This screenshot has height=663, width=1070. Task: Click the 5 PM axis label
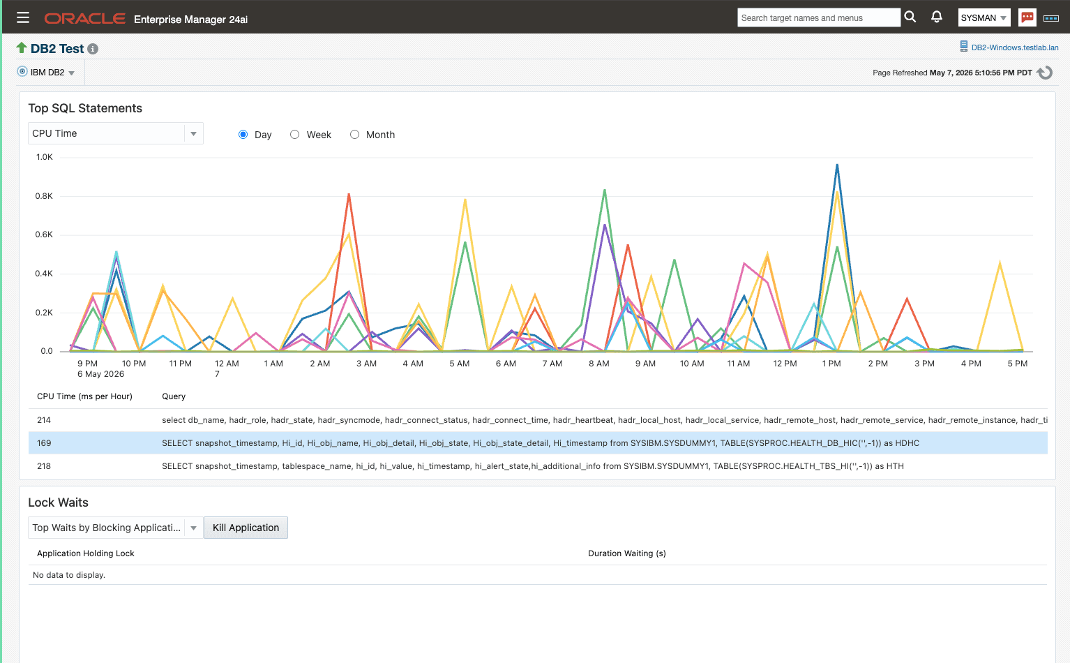tap(1017, 364)
